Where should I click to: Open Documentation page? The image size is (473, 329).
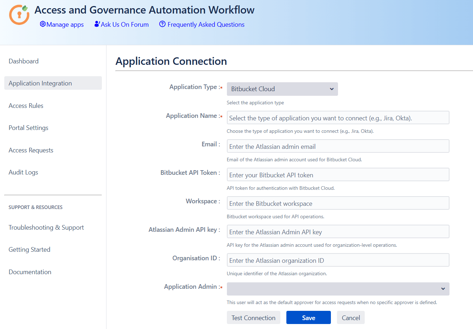click(x=30, y=272)
